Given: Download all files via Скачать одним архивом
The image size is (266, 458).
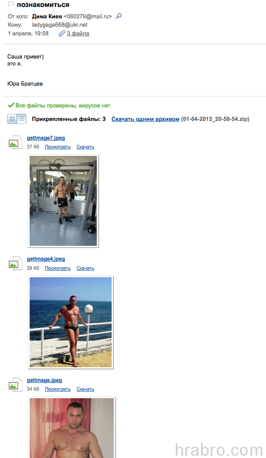Looking at the screenshot, I should click(146, 119).
